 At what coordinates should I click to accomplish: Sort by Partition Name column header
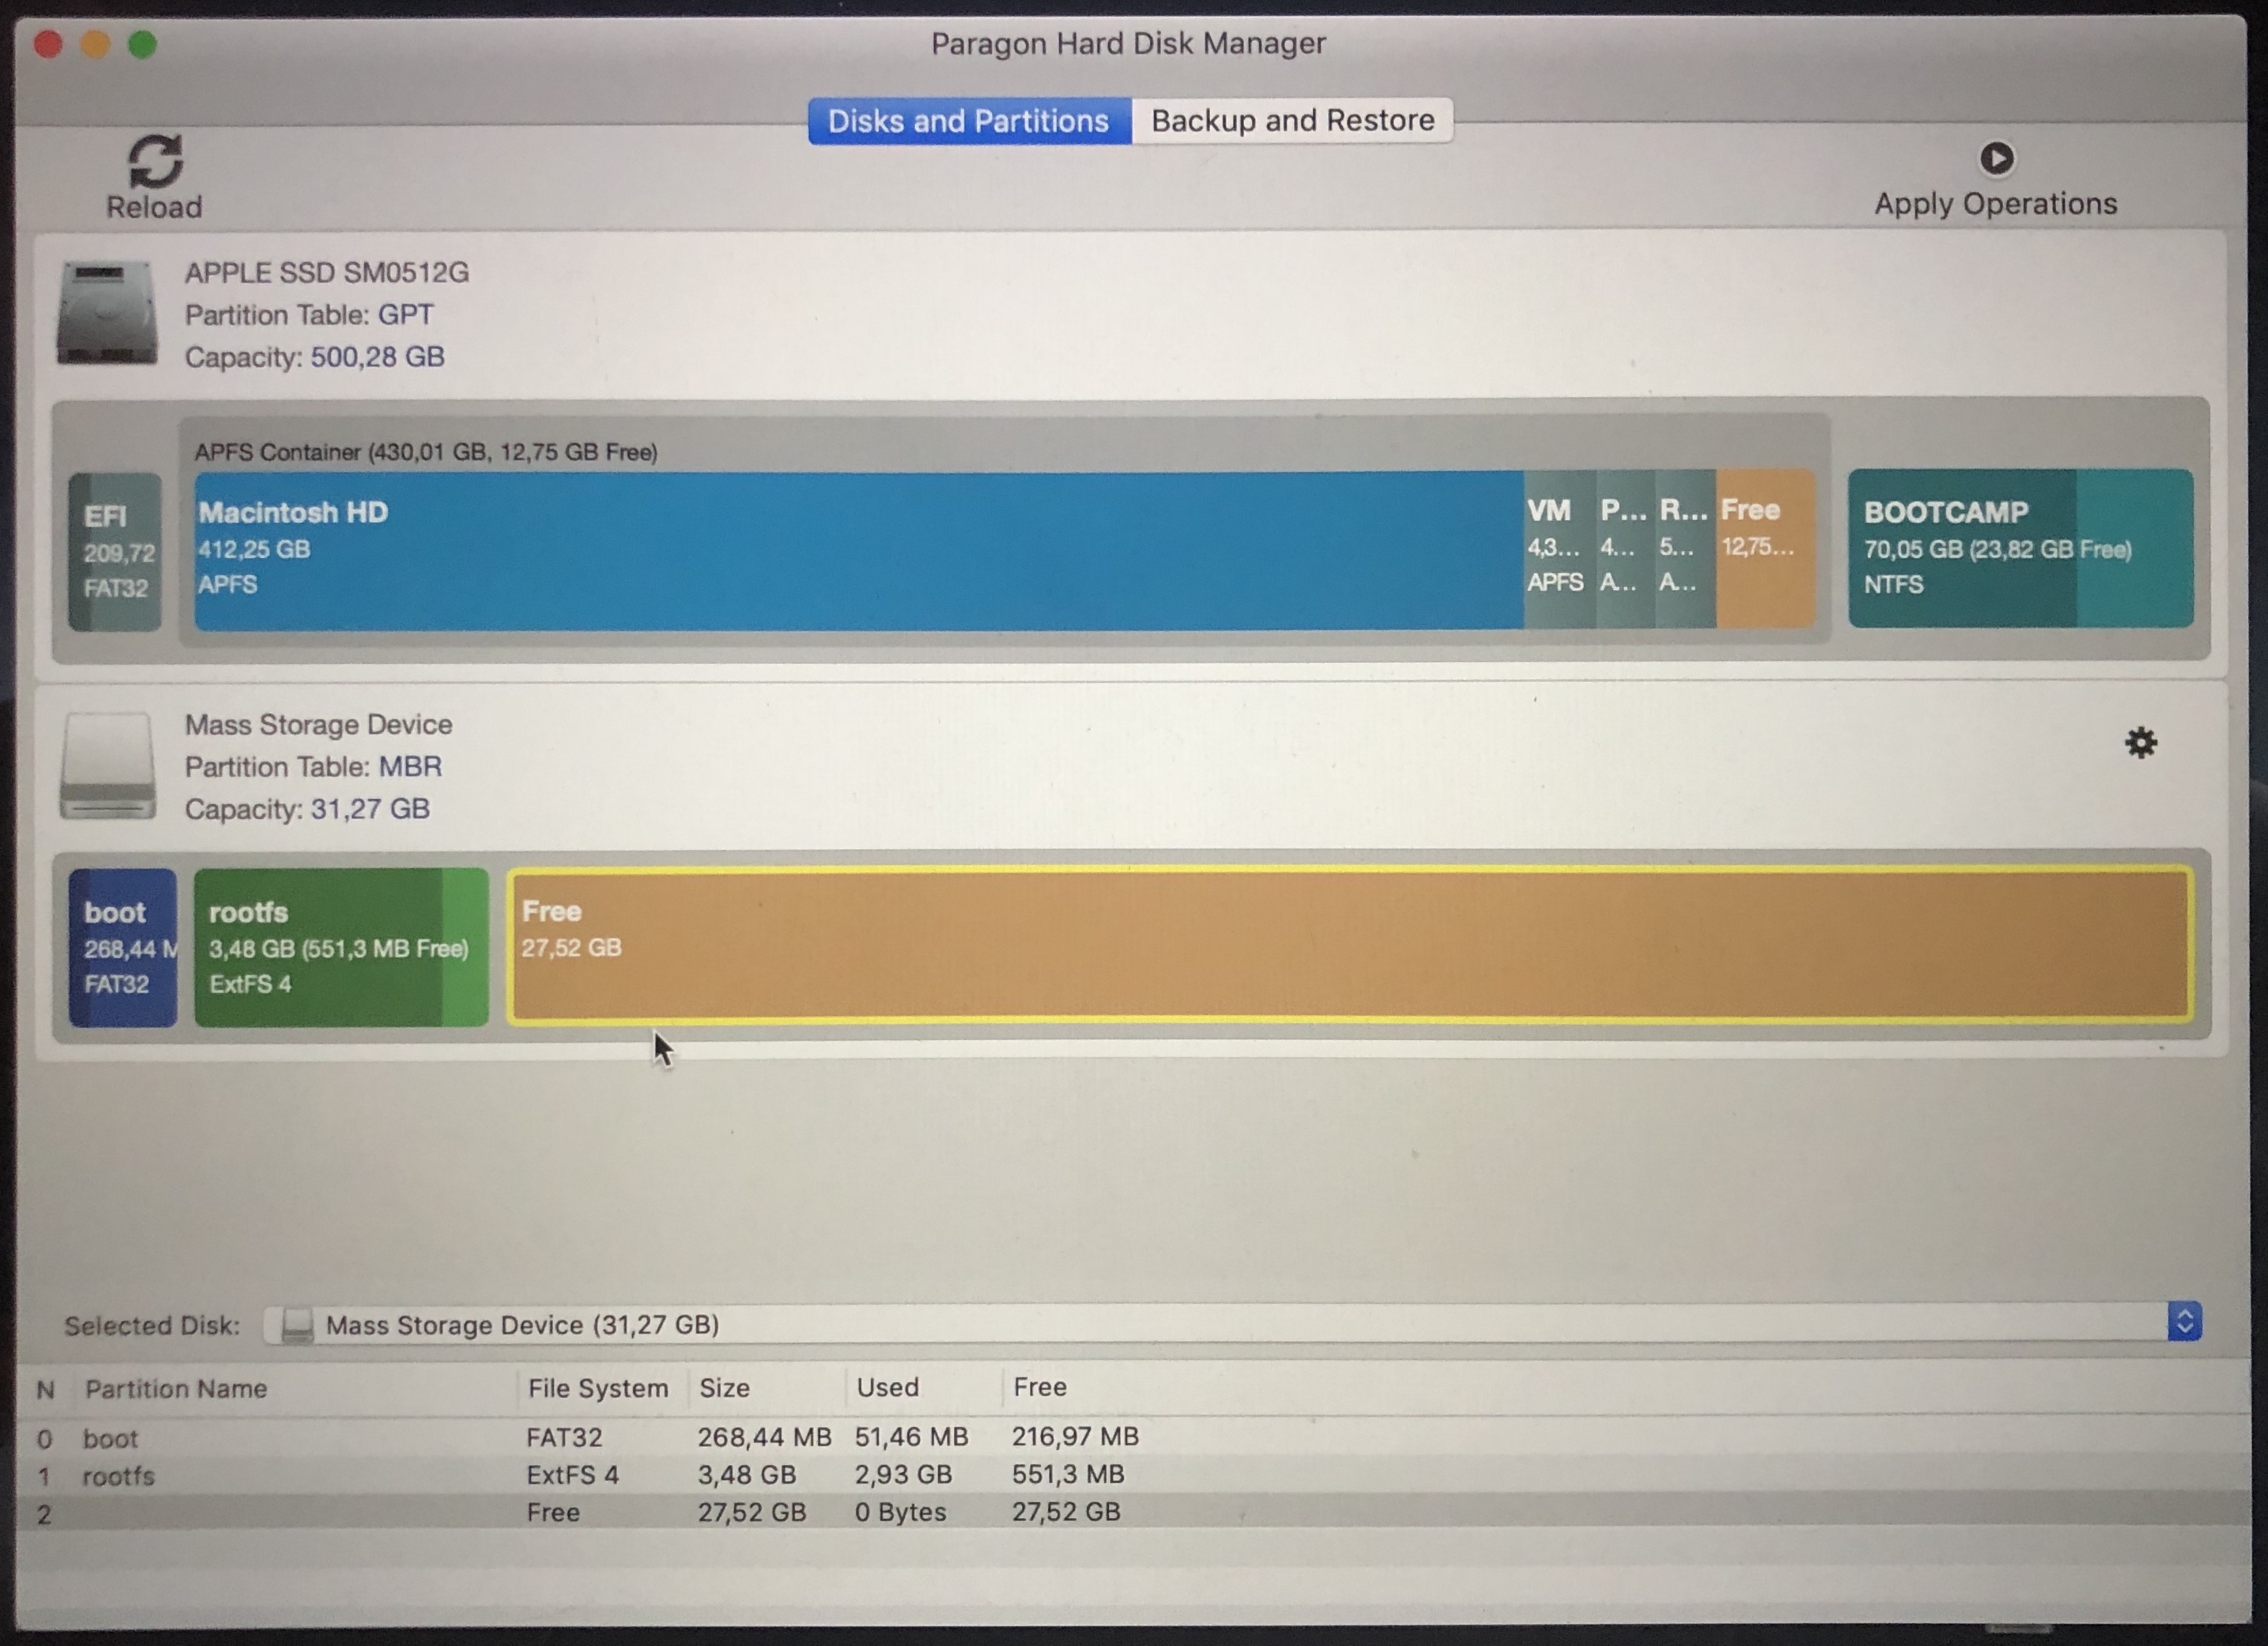click(x=176, y=1389)
